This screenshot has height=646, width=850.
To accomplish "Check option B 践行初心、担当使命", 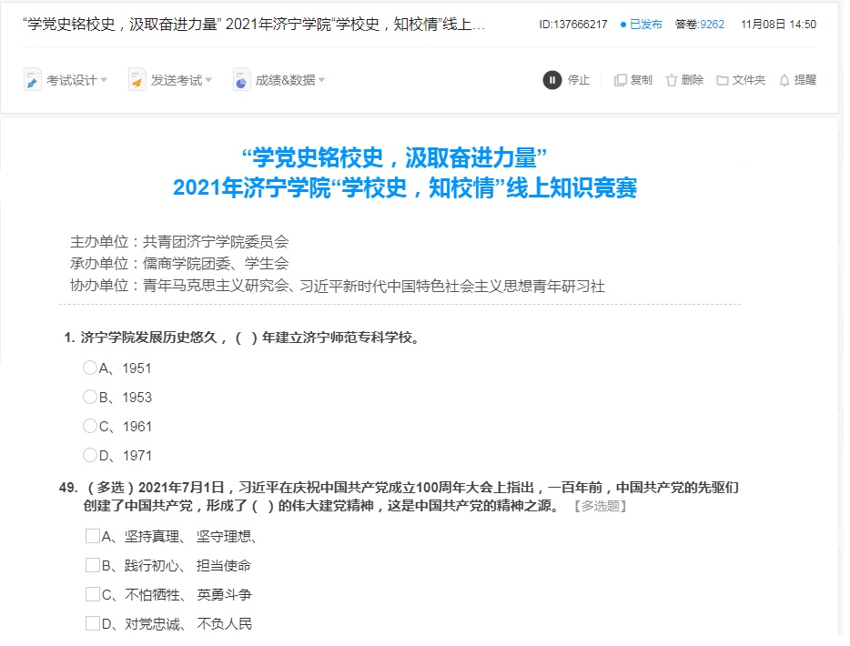I will (x=93, y=565).
